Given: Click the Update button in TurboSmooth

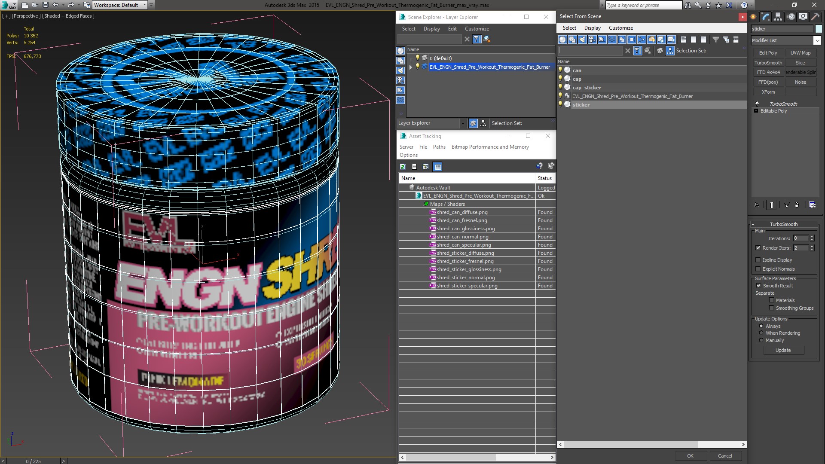Looking at the screenshot, I should tap(783, 350).
